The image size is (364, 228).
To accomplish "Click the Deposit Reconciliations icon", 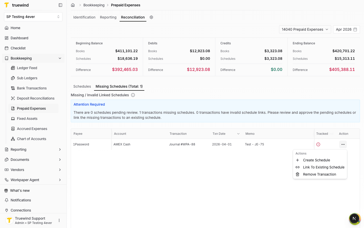I will tap(13, 98).
